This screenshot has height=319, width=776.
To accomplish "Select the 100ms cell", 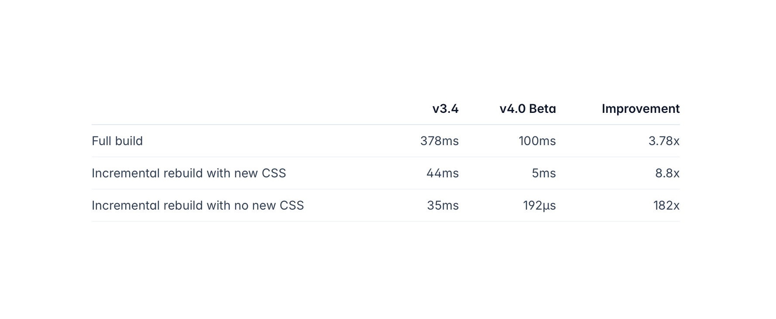I will [x=537, y=141].
